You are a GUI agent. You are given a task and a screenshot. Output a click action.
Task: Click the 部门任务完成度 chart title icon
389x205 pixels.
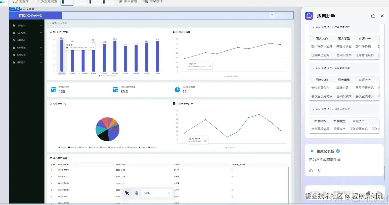(x=51, y=32)
